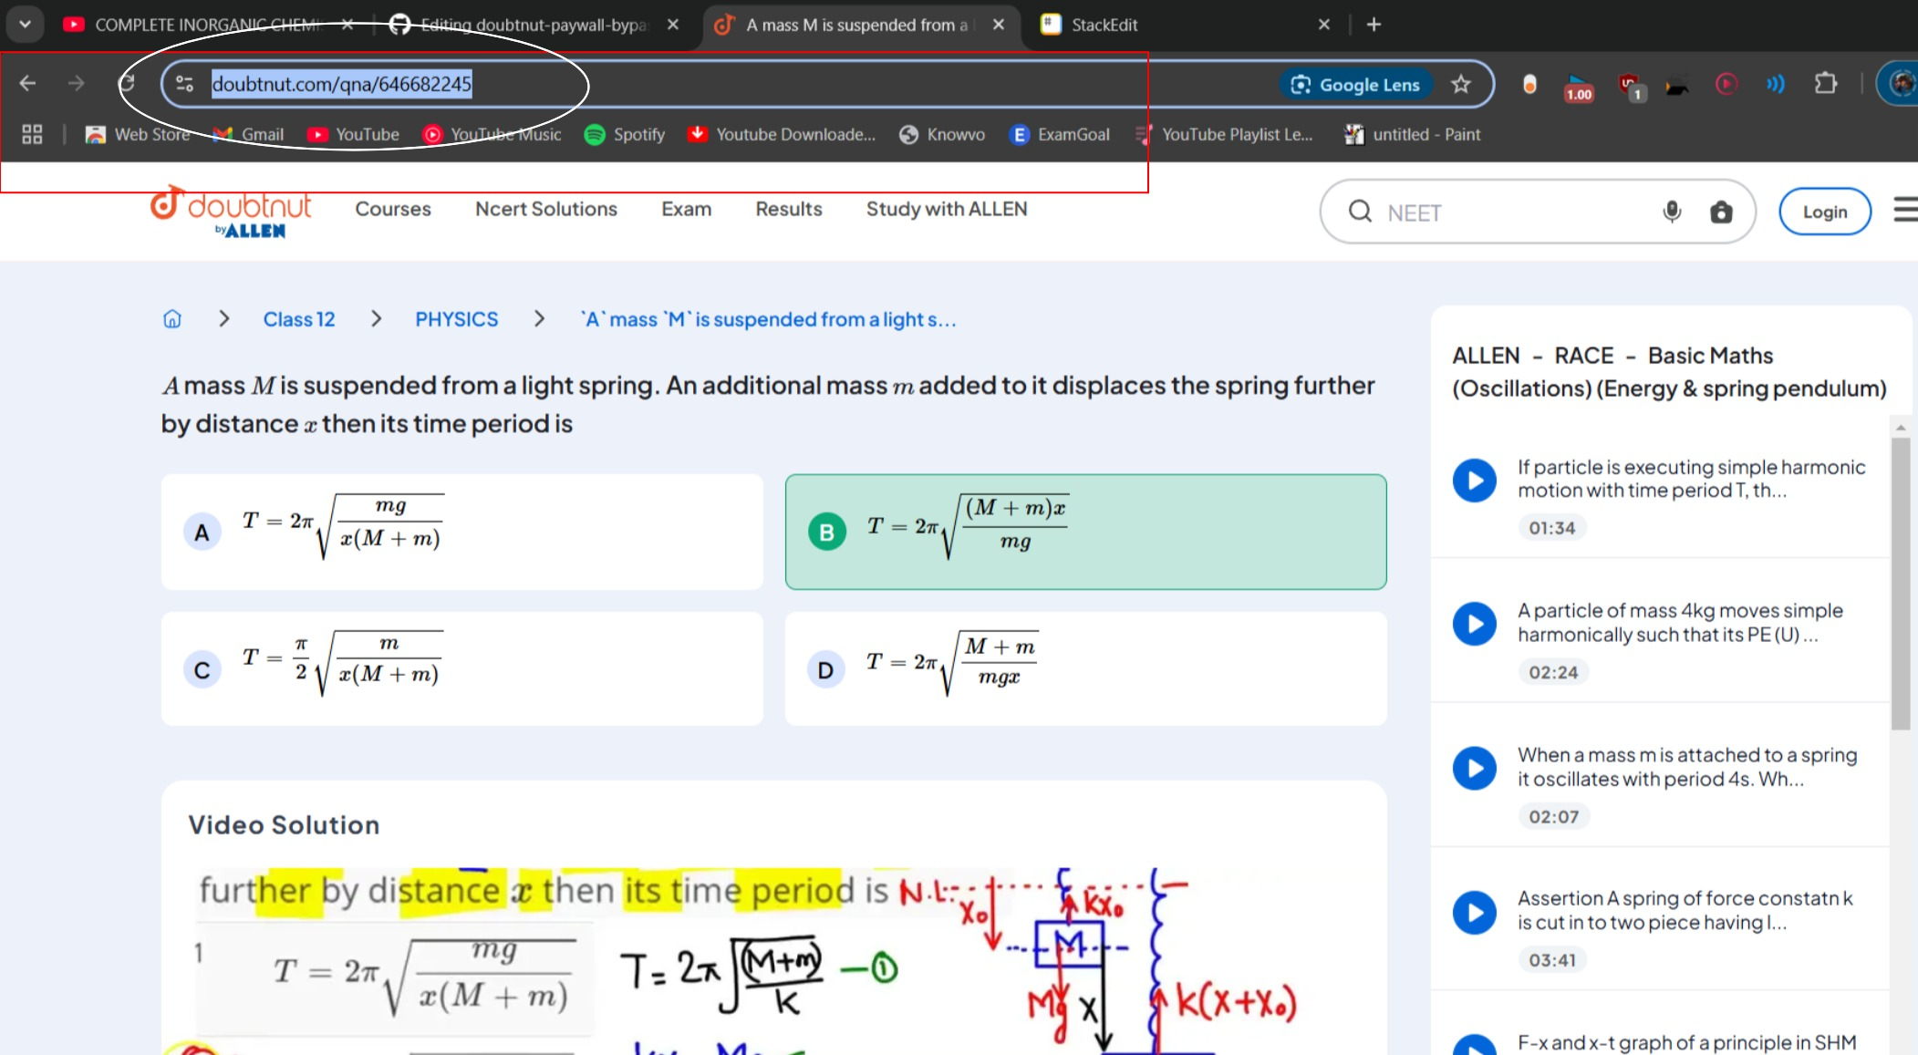Click the Doubtnut home logo icon

click(230, 212)
